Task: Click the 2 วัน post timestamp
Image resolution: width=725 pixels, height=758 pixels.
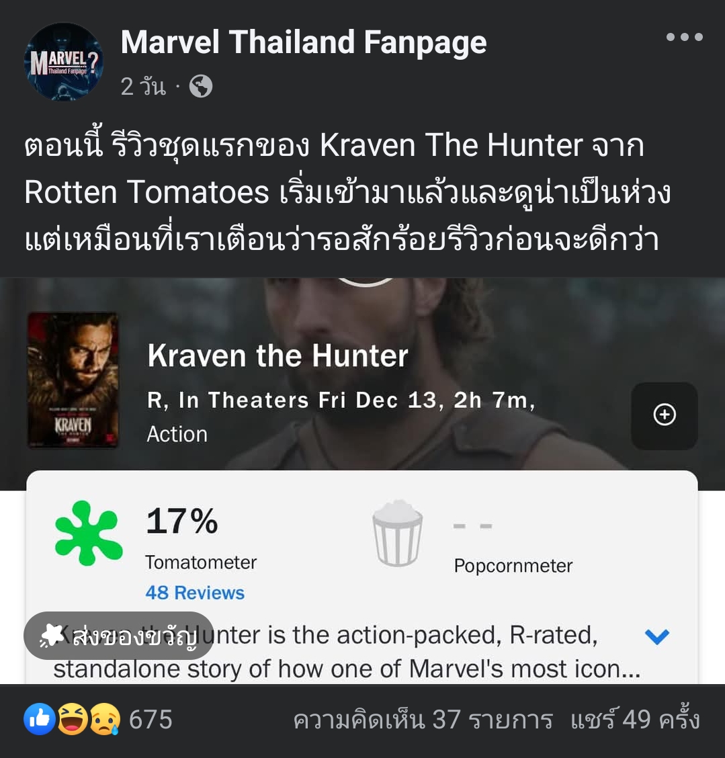Action: pos(143,87)
